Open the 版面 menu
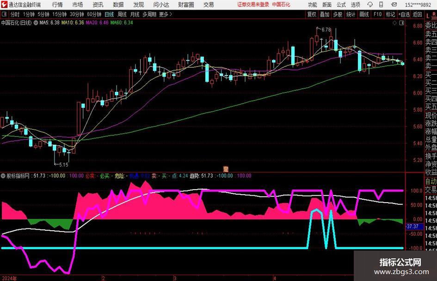 pyautogui.click(x=327, y=5)
